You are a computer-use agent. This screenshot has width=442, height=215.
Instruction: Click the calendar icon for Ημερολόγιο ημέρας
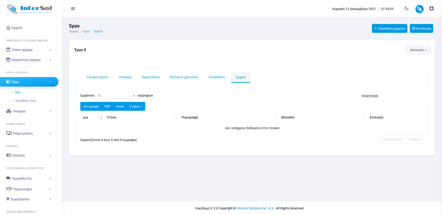click(x=8, y=60)
